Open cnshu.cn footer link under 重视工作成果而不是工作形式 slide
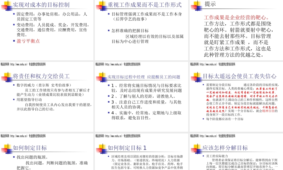The height and width of the screenshot is (170, 283). click(x=118, y=64)
